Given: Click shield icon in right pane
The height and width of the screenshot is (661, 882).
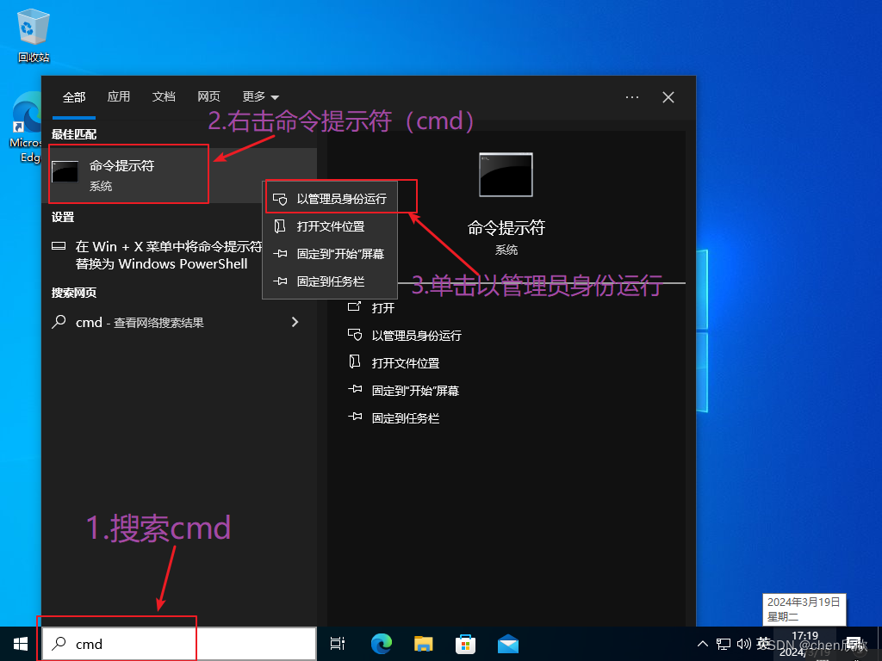Looking at the screenshot, I should pyautogui.click(x=354, y=335).
